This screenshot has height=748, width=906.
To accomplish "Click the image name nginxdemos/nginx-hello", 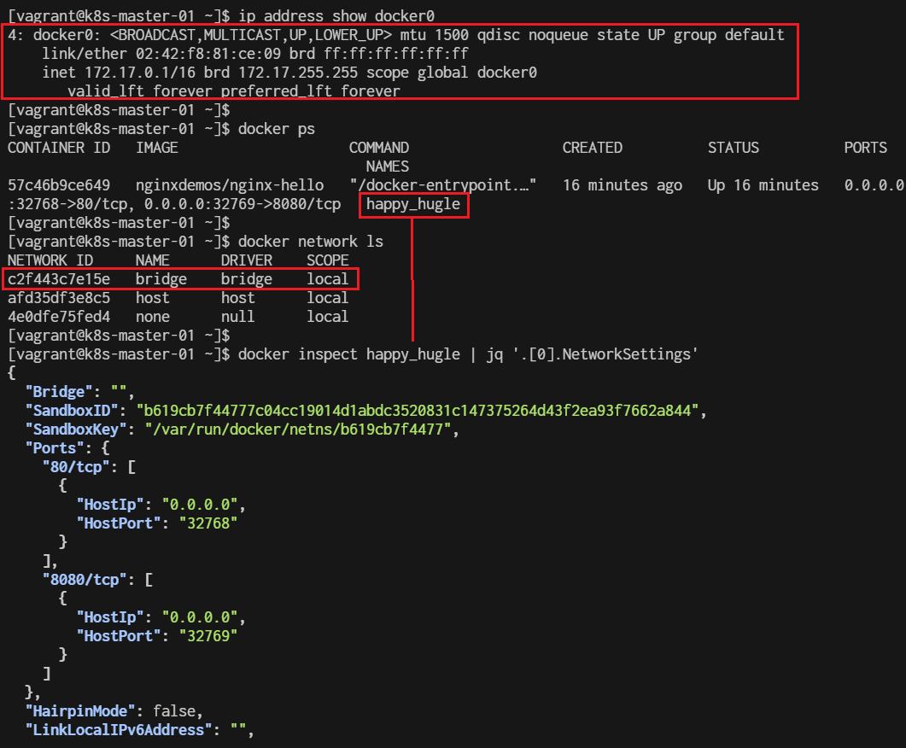I will (x=230, y=185).
